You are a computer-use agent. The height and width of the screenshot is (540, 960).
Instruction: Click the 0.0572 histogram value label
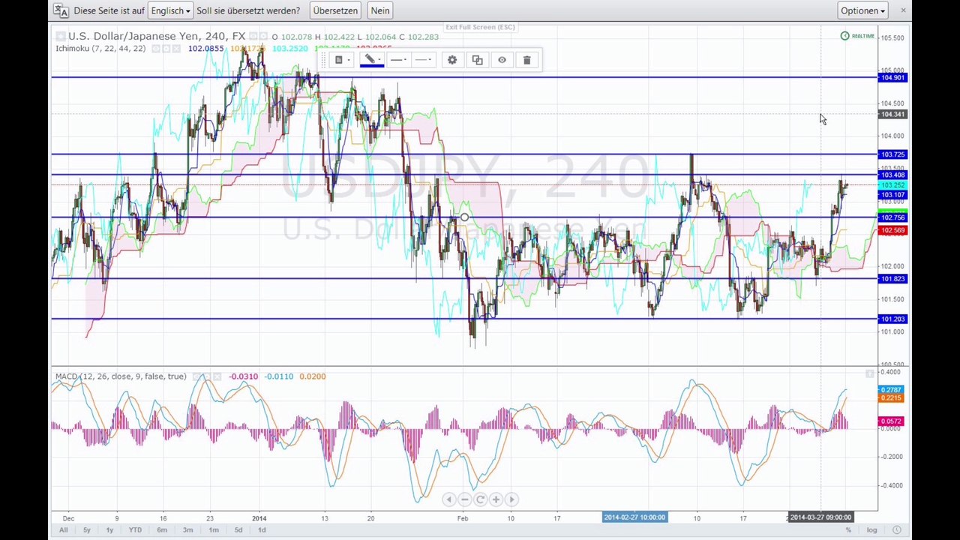(891, 421)
